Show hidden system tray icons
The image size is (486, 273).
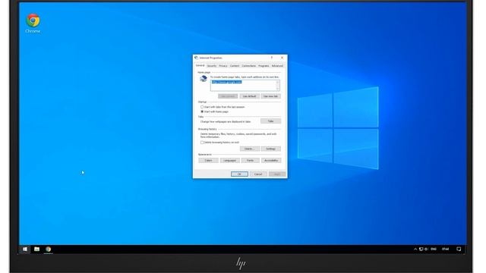click(415, 249)
